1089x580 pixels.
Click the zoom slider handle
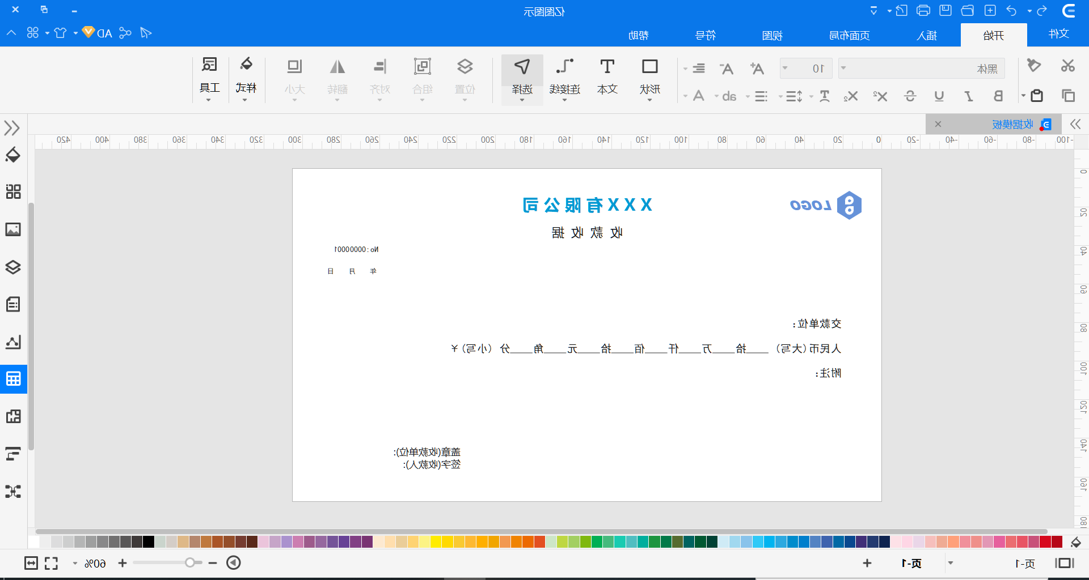click(190, 562)
